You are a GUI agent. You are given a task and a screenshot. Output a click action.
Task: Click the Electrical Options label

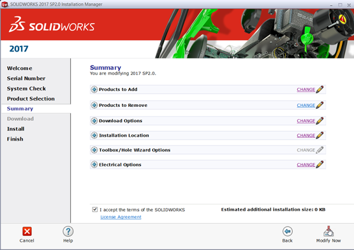[x=120, y=165]
